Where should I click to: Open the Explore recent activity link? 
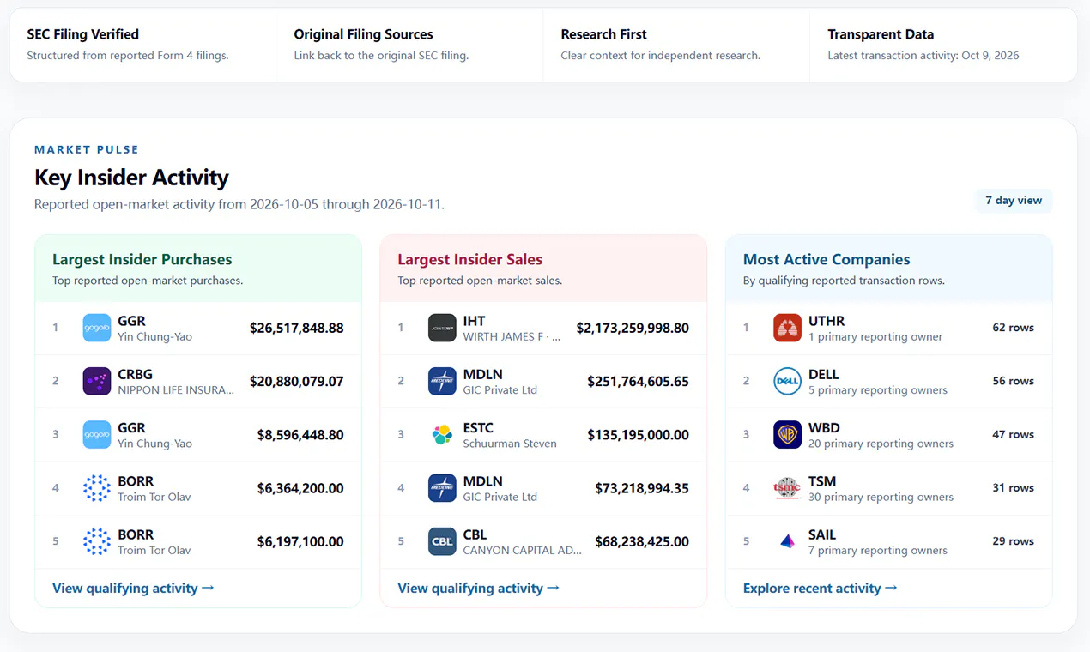click(820, 588)
